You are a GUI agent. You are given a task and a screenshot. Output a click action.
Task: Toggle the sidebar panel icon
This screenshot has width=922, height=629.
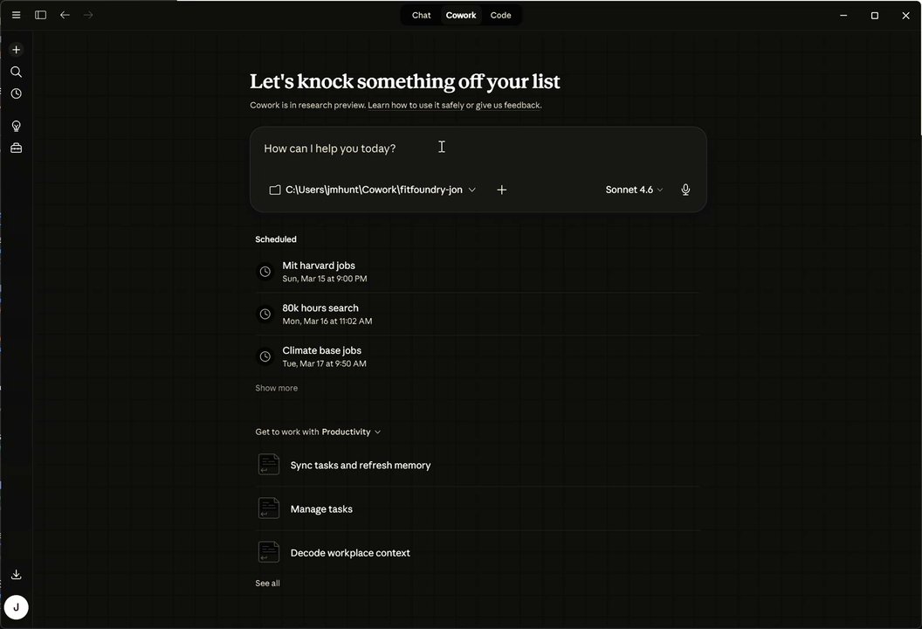(x=40, y=15)
